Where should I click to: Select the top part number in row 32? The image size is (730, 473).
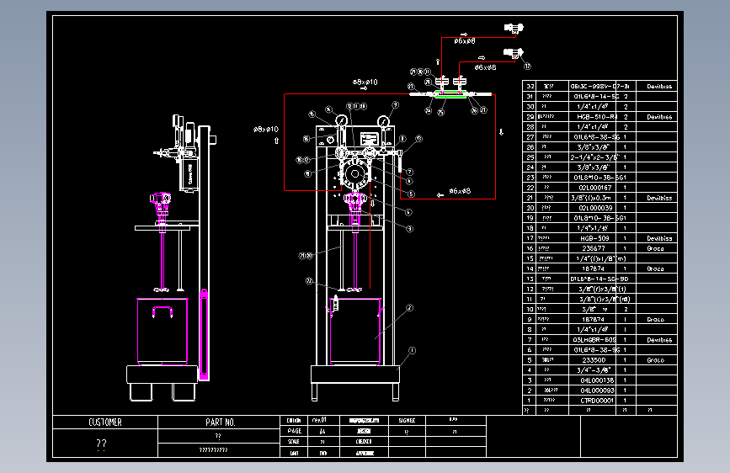click(x=600, y=86)
